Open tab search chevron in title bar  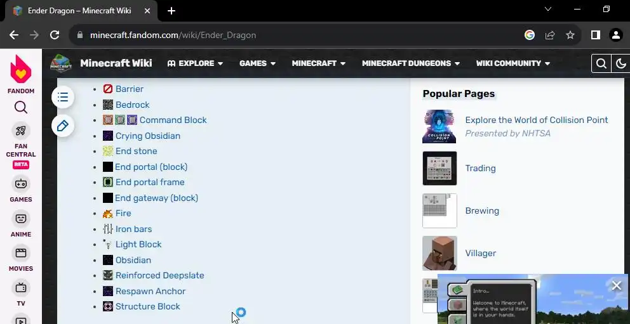click(548, 10)
